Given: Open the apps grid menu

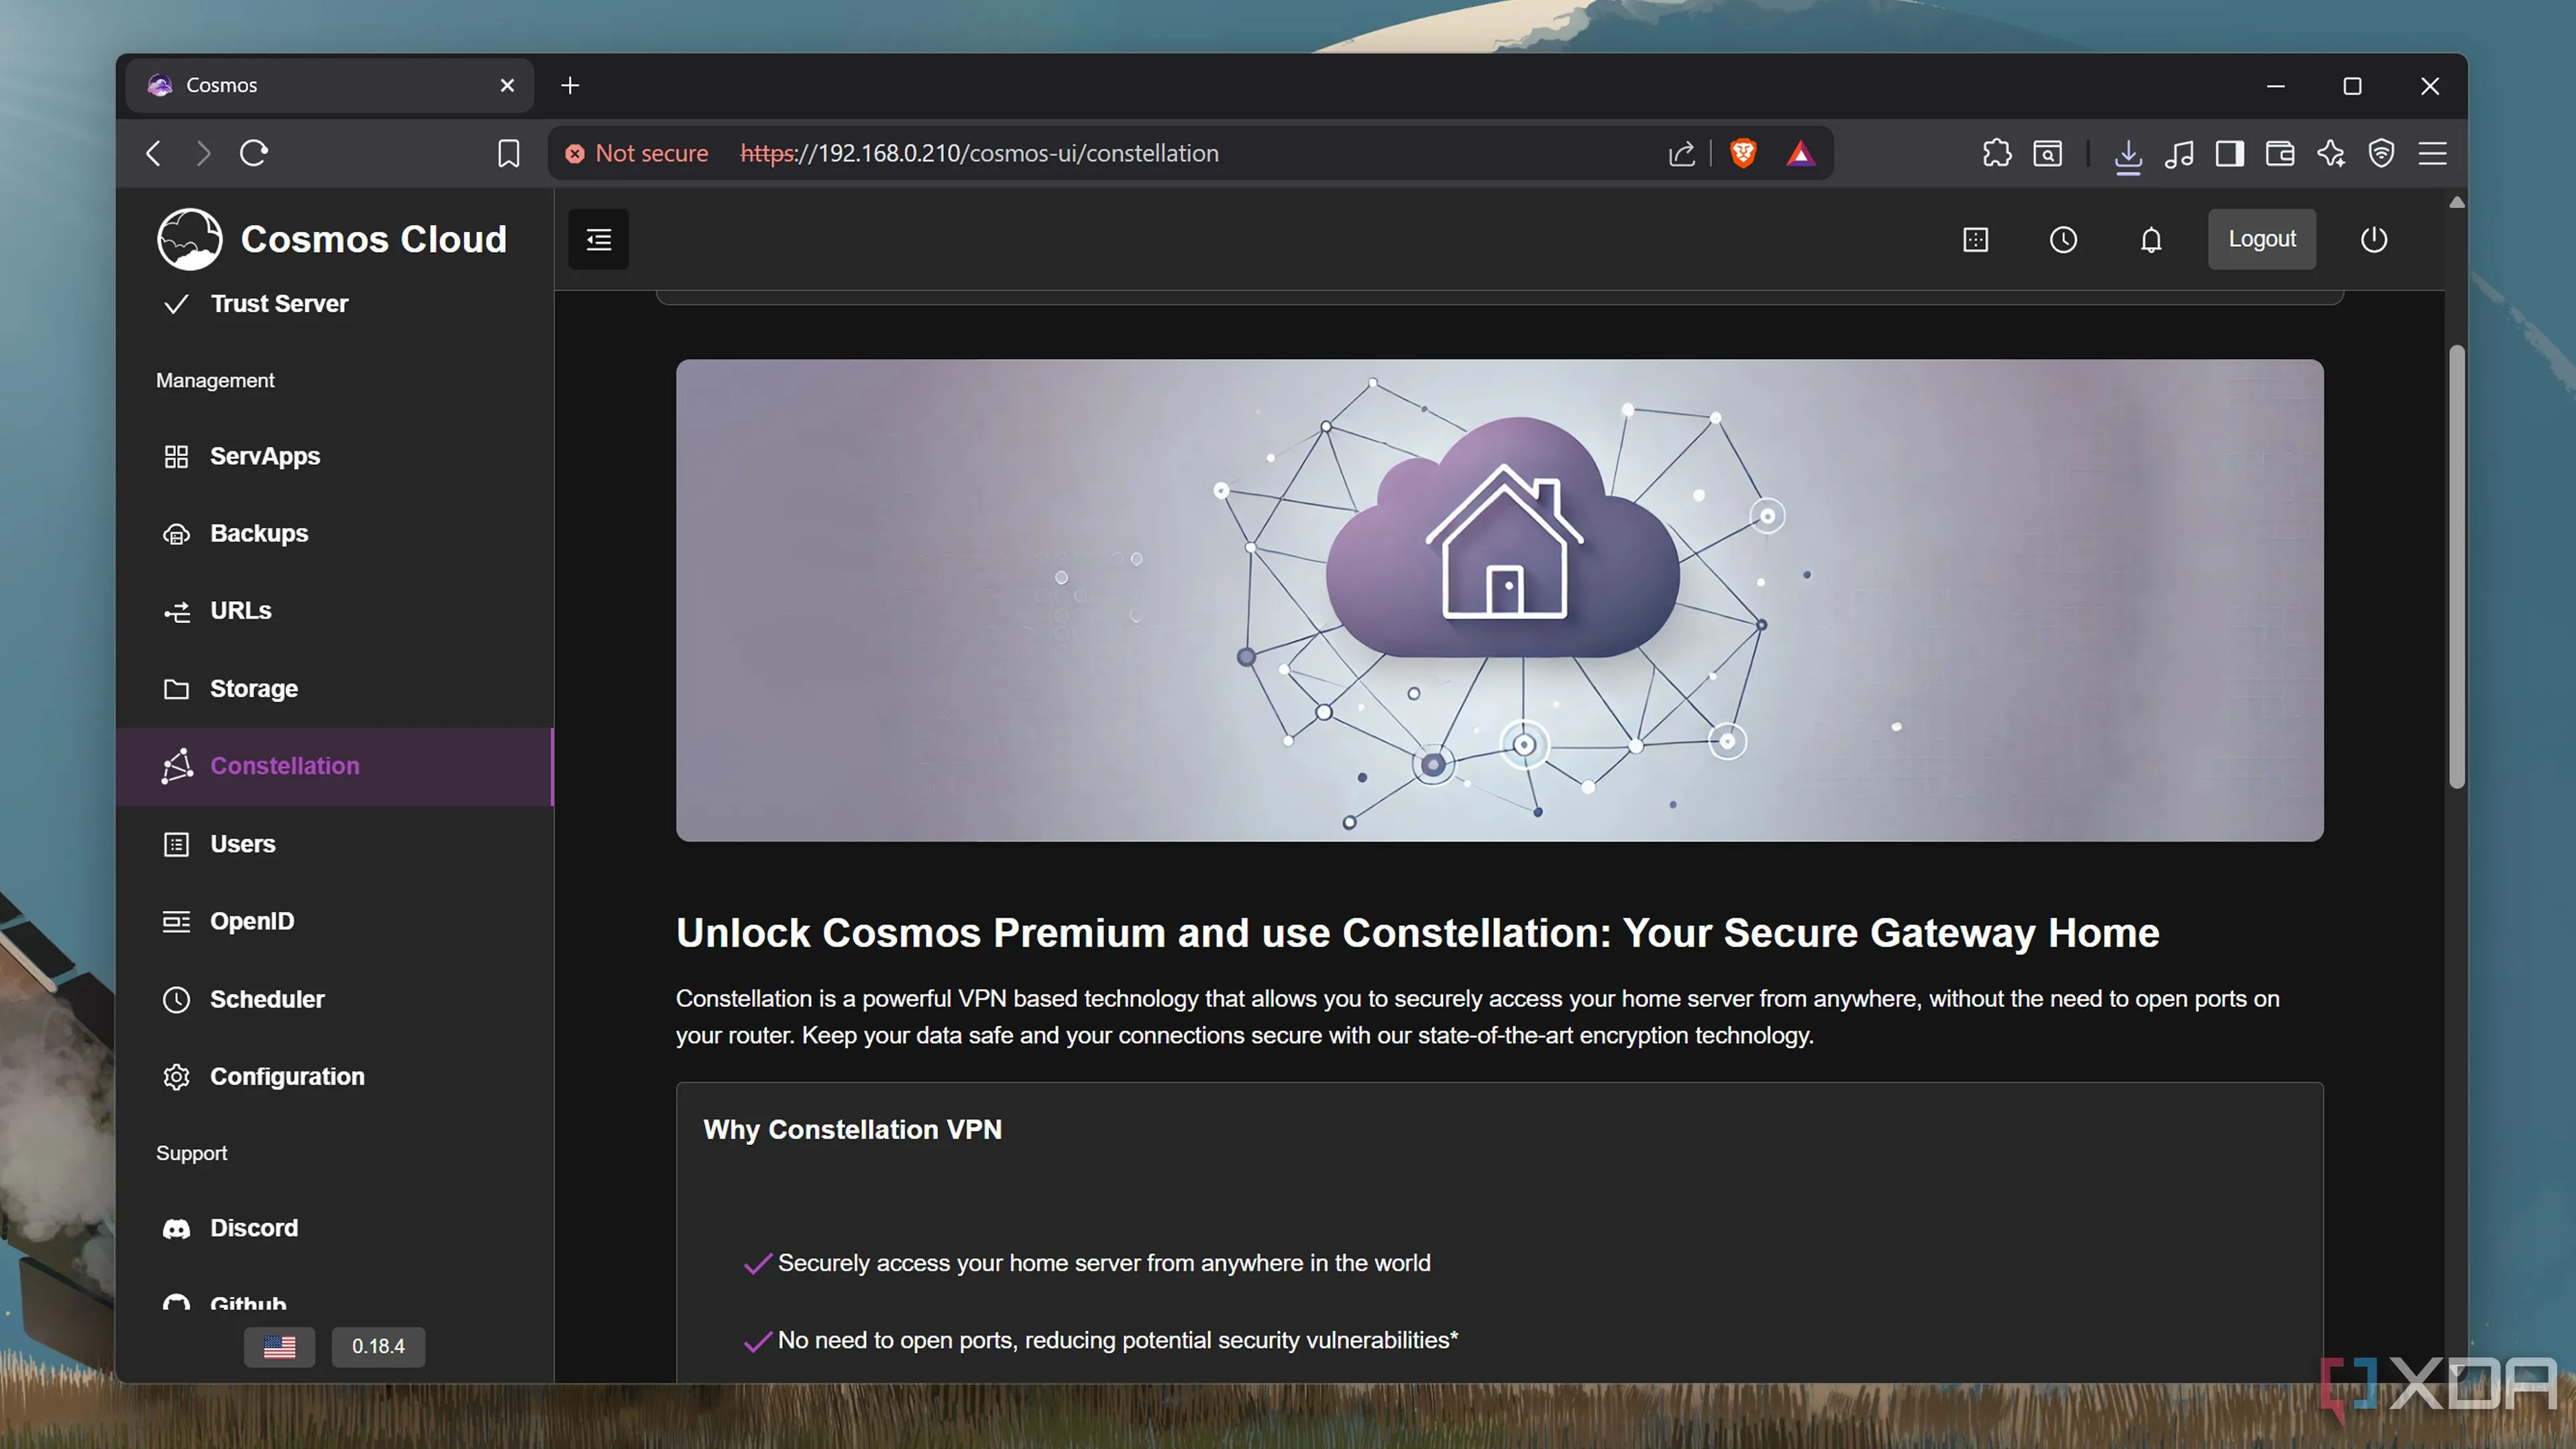Looking at the screenshot, I should tap(1975, 239).
